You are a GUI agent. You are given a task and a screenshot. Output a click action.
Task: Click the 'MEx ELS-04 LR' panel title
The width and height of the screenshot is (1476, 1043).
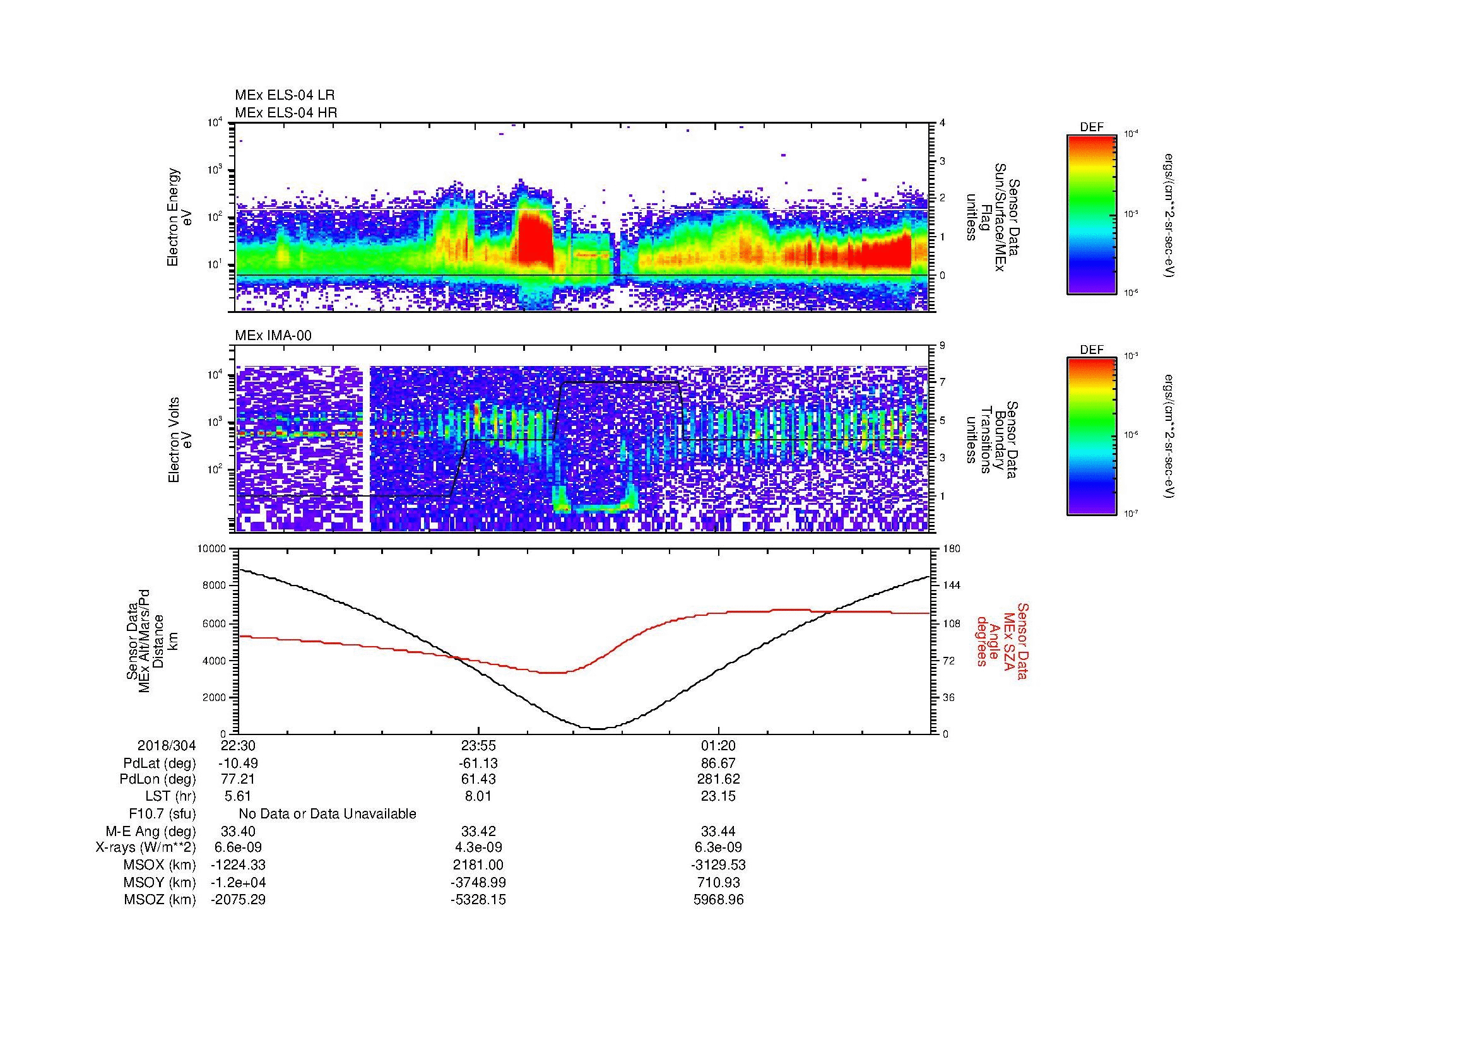[x=285, y=95]
